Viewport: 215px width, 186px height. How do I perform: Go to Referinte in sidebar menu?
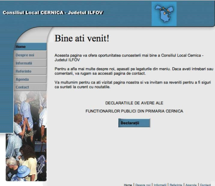click(30, 71)
